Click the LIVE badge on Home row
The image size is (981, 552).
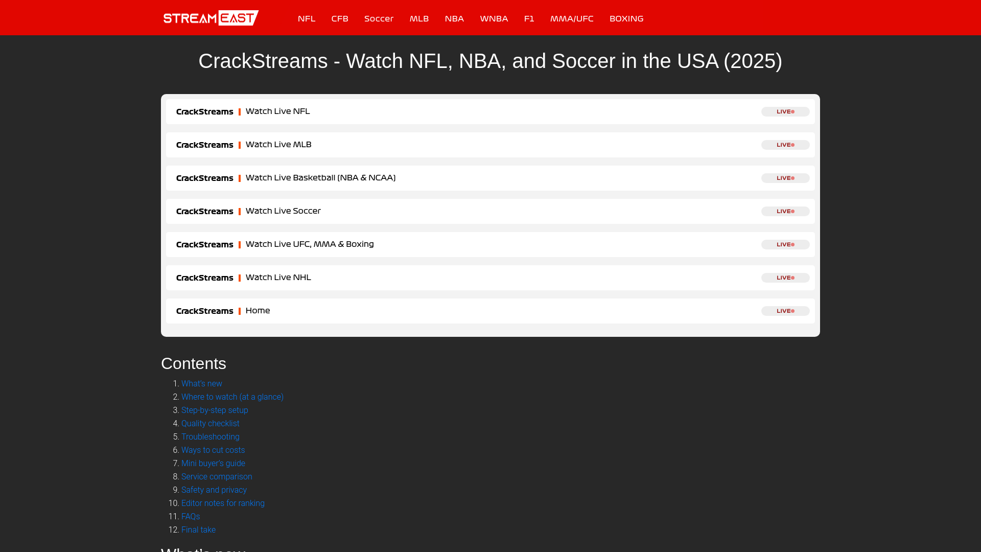[785, 311]
